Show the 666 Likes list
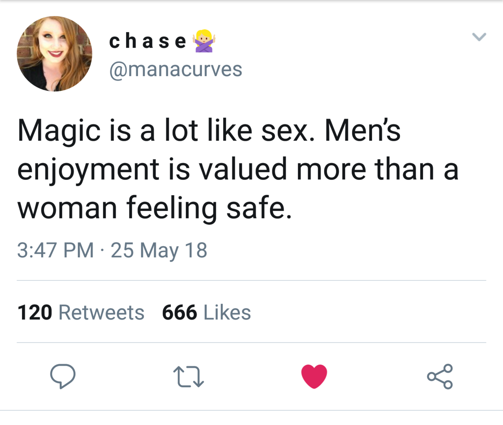503x425 pixels. pos(206,313)
